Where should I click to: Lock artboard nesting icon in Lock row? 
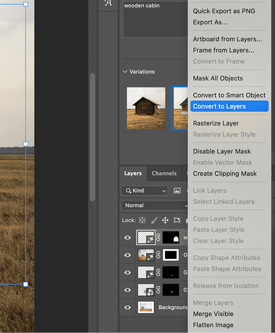pyautogui.click(x=177, y=220)
